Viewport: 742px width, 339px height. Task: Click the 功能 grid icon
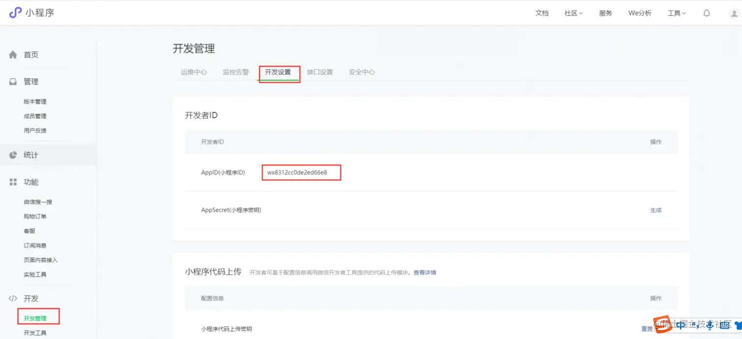coord(13,182)
